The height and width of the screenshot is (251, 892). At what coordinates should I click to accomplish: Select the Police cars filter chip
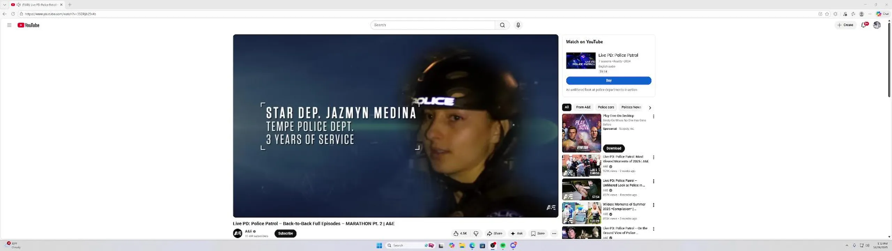606,107
